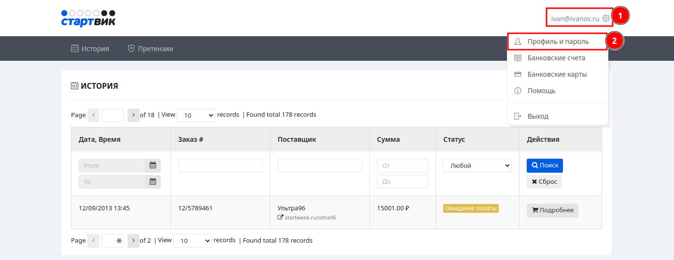674x260 pixels.
Task: Open the Статус filter dropdown showing Любой
Action: pos(477,165)
